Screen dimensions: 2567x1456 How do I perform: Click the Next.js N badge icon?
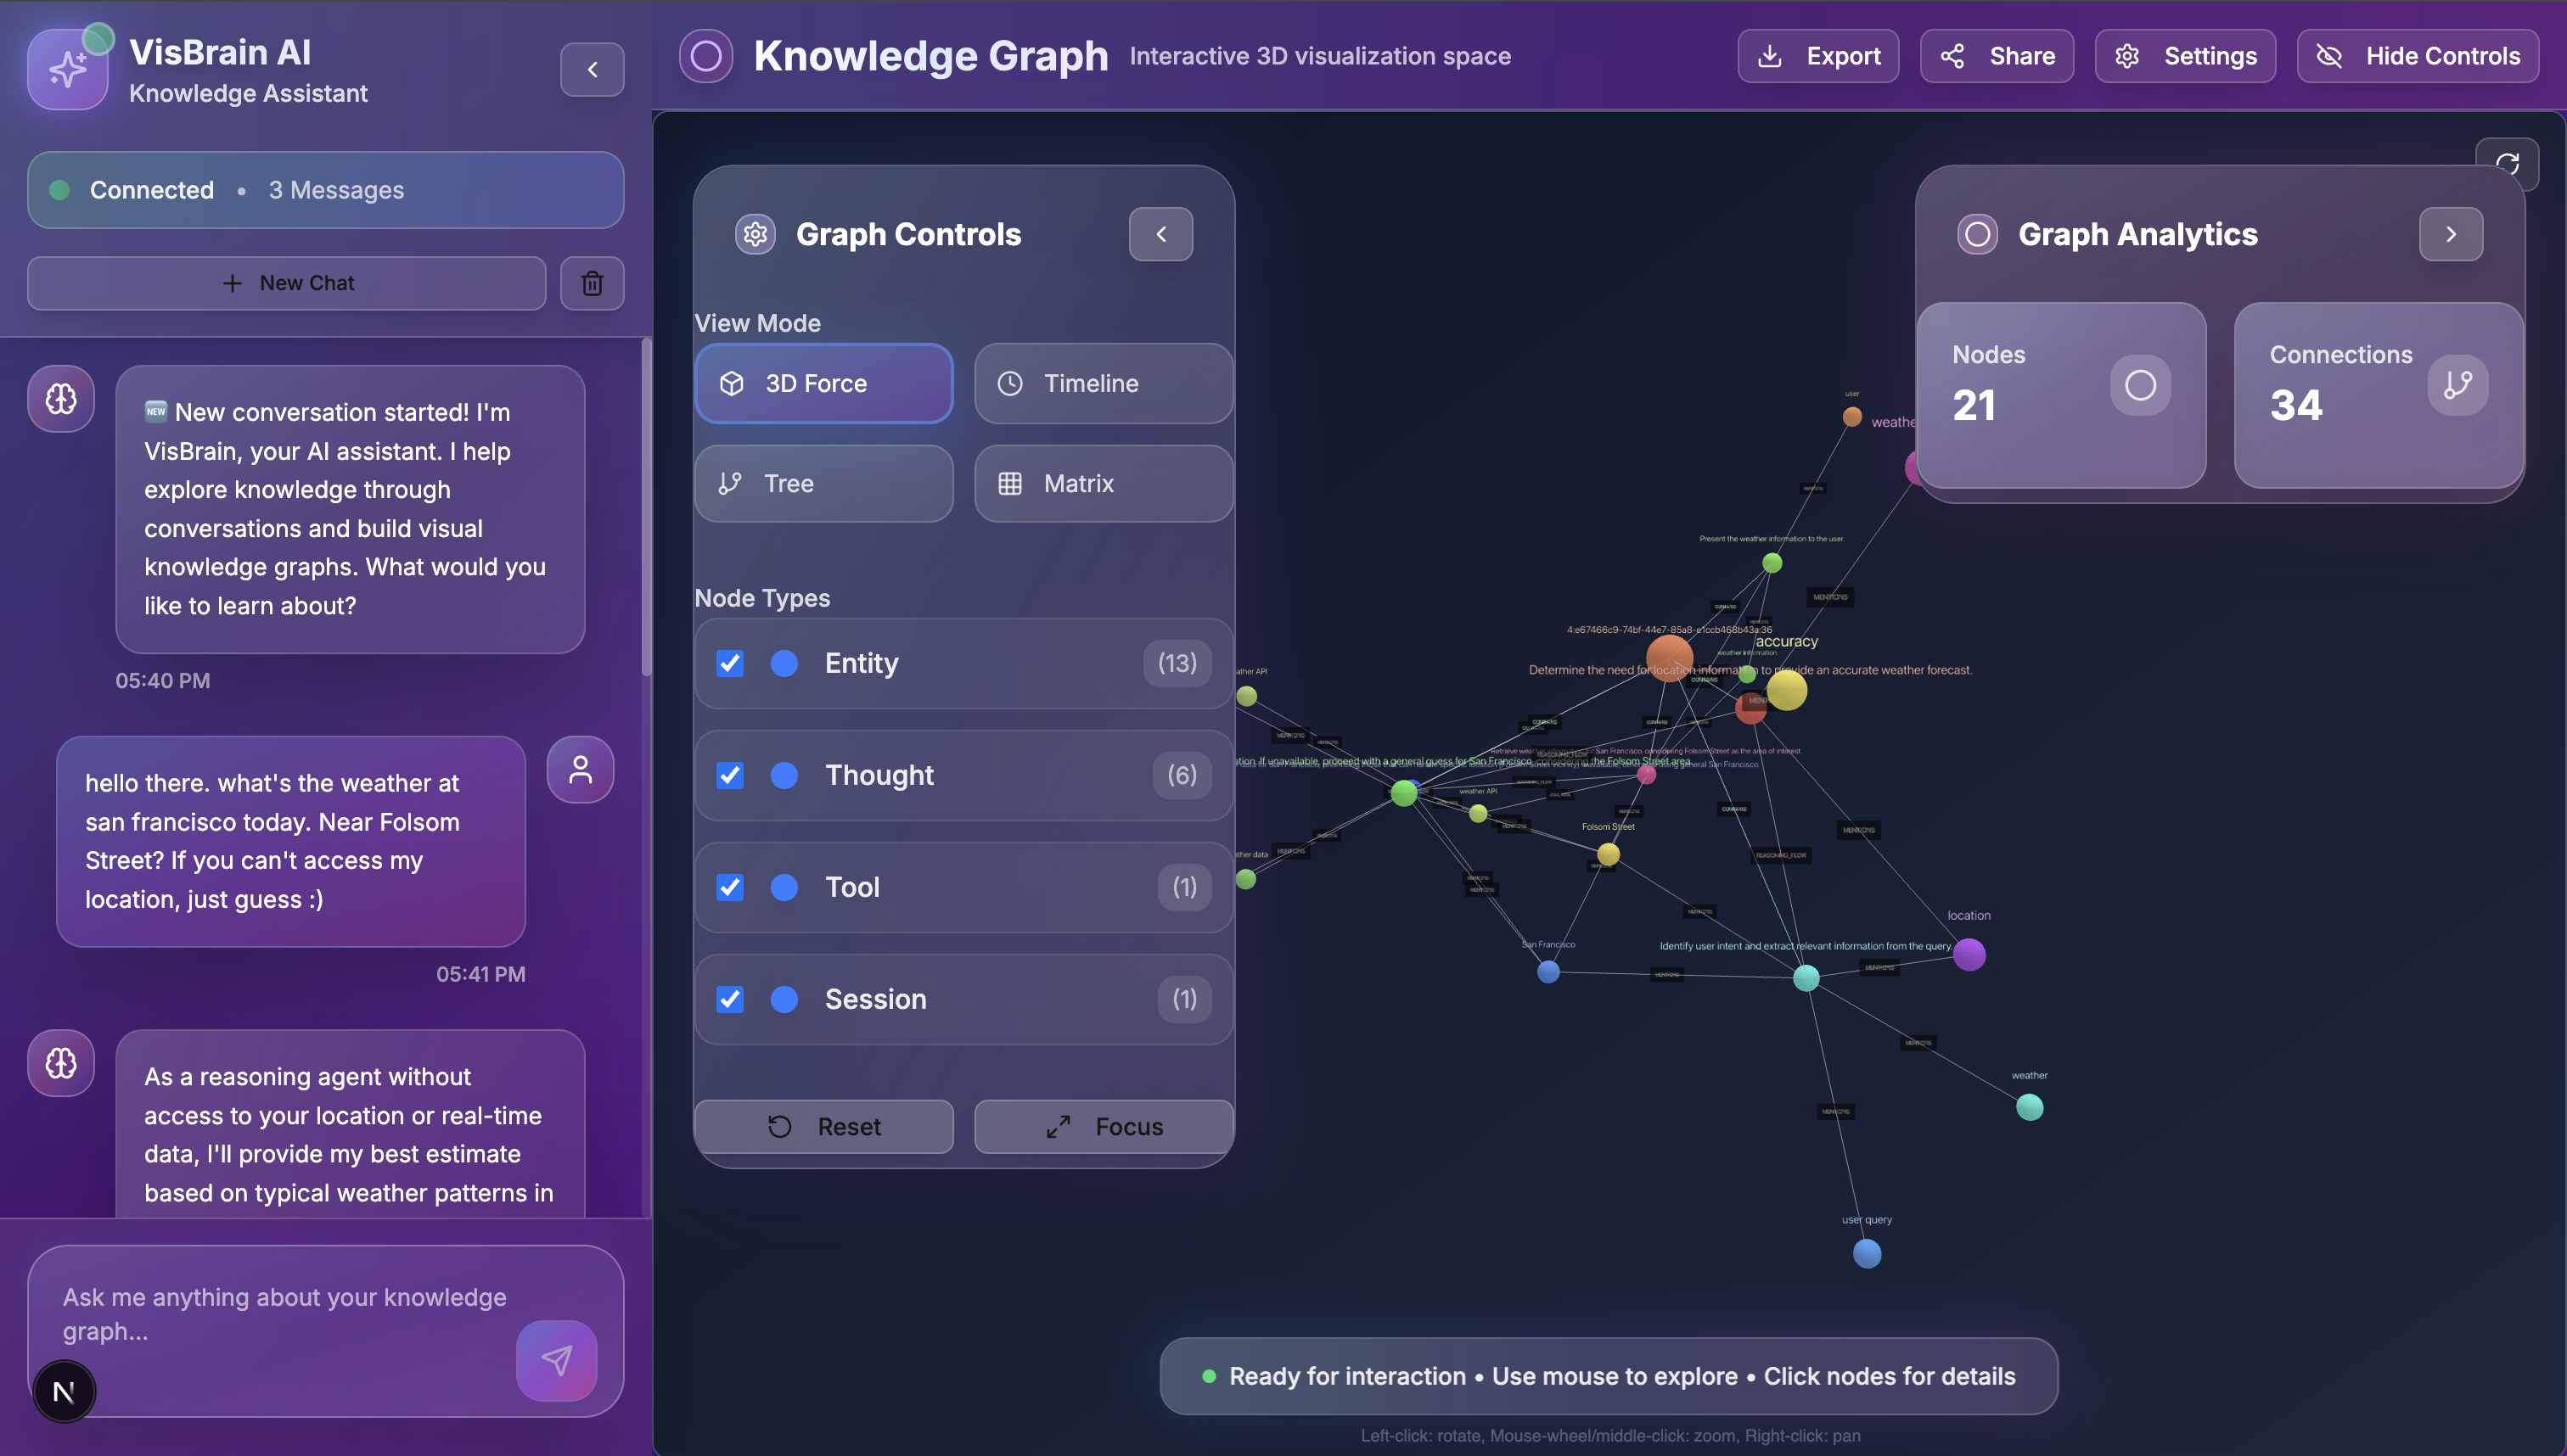coord(64,1391)
